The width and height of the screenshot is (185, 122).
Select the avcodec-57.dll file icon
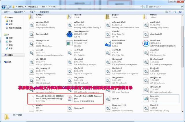click(x=32, y=25)
